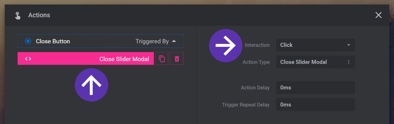394x124 pixels.
Task: Click the duplicate action icon
Action: pos(162,59)
